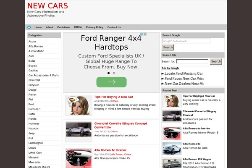Click the NEW CARS site title
Screen dimensions: 252x168
click(x=47, y=6)
